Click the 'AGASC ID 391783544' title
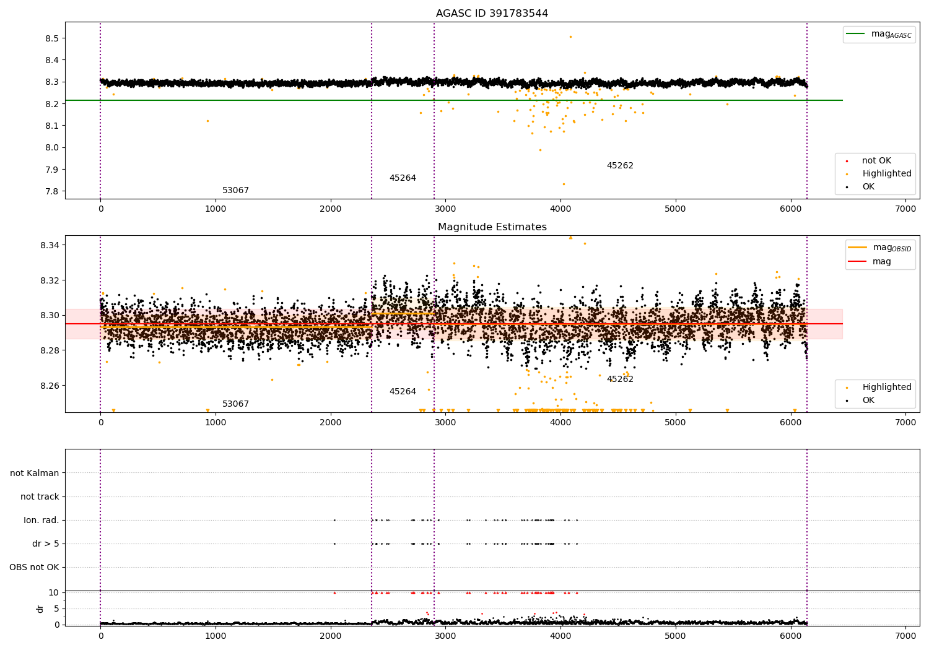The height and width of the screenshot is (650, 929). coord(492,14)
